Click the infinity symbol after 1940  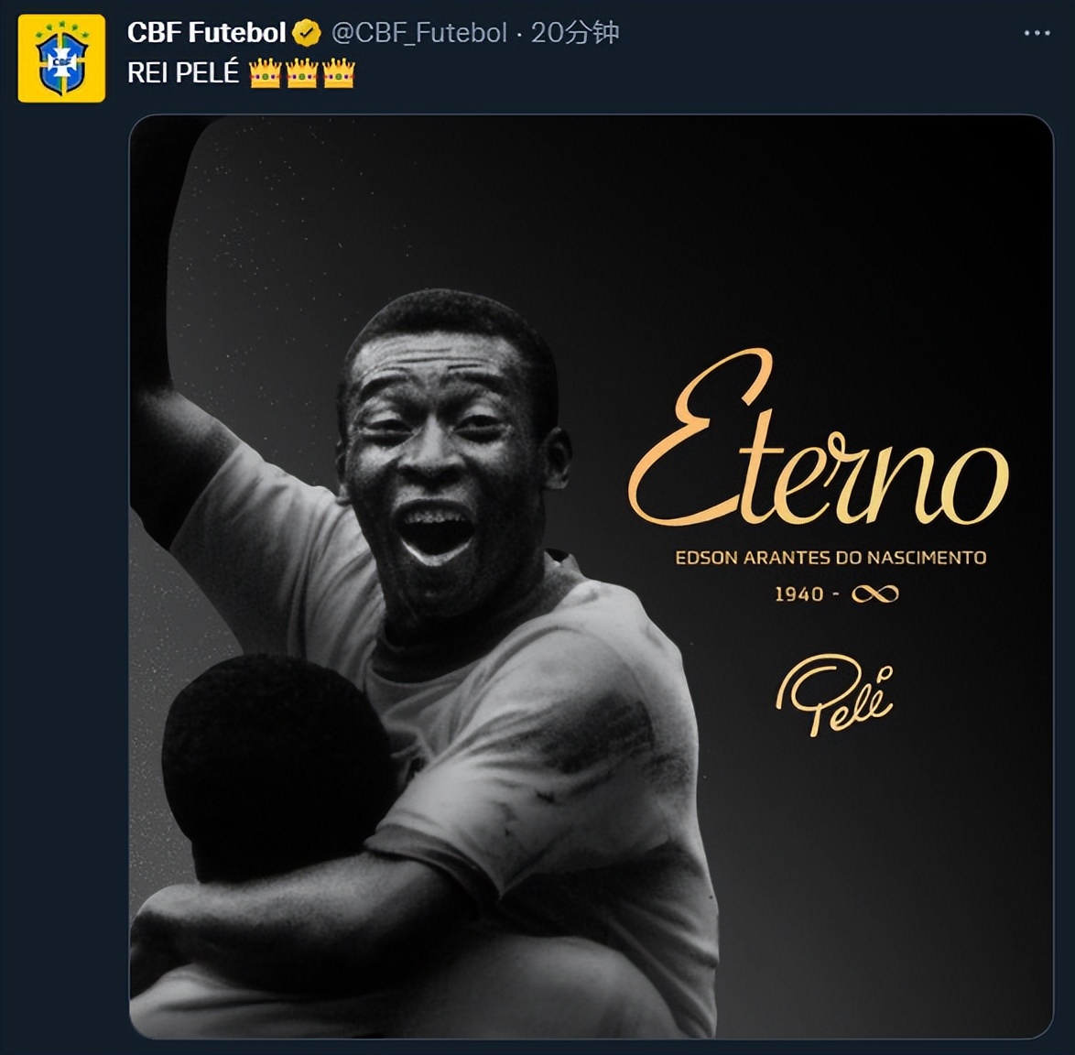pos(874,594)
